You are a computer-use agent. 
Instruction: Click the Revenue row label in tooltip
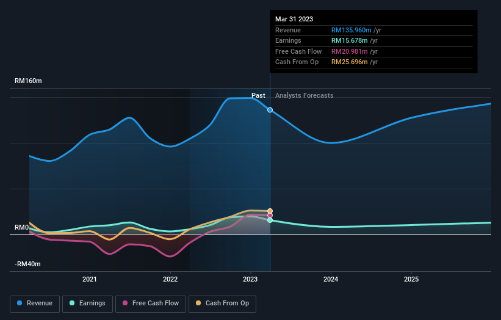point(288,30)
